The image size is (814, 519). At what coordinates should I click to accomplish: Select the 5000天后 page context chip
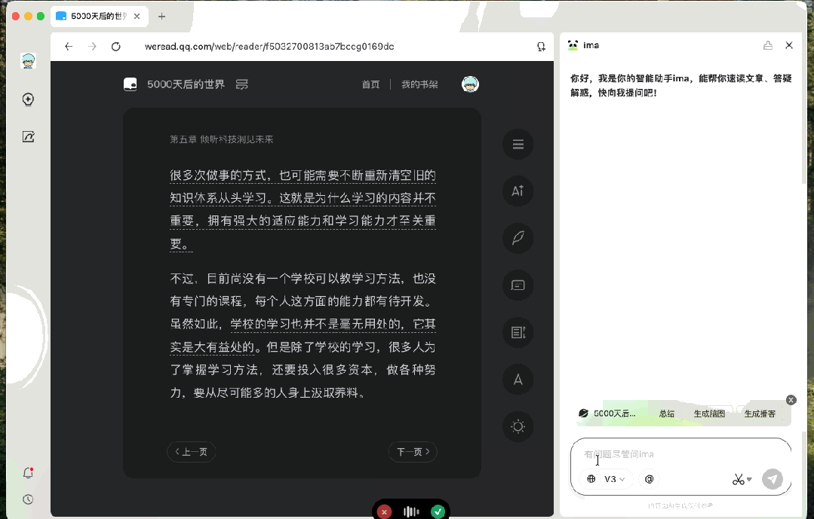click(607, 414)
